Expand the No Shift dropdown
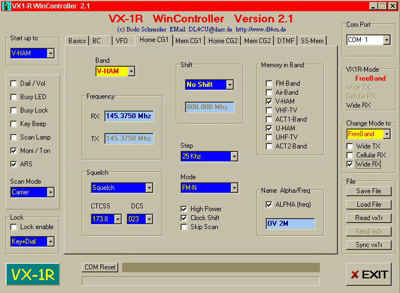Image resolution: width=400 pixels, height=293 pixels. 230,85
